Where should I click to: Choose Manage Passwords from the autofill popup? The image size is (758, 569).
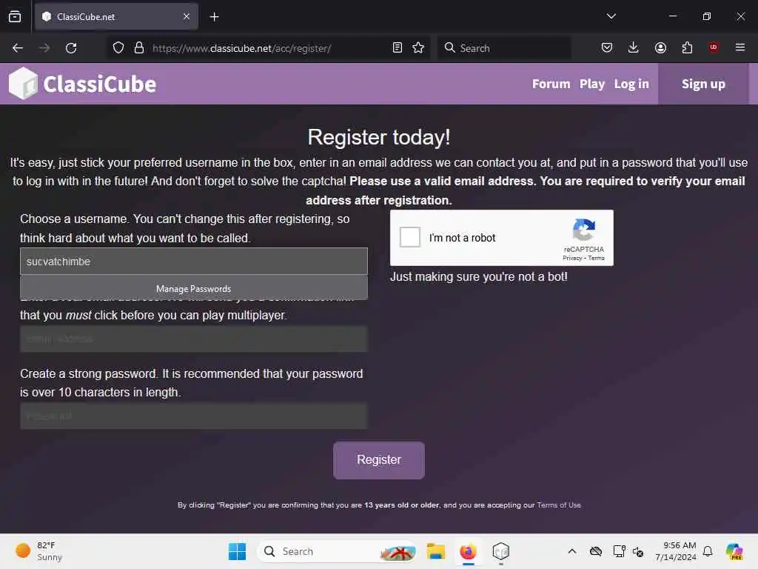[x=194, y=289]
